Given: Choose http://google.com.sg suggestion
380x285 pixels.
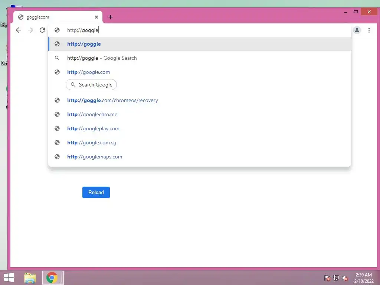Looking at the screenshot, I should (200, 142).
